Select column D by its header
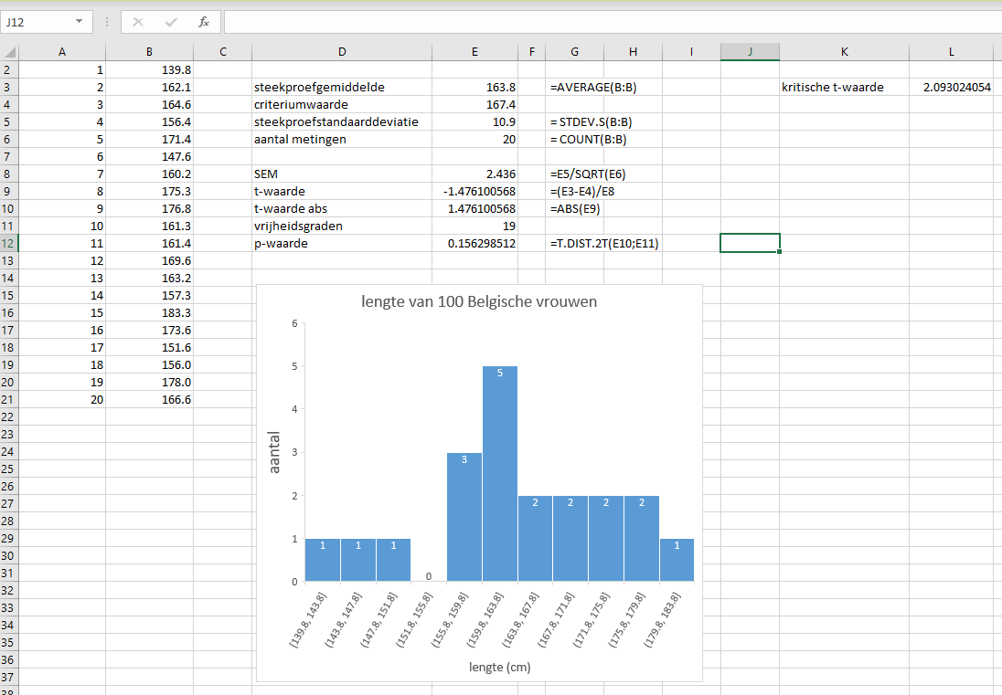 coord(342,52)
